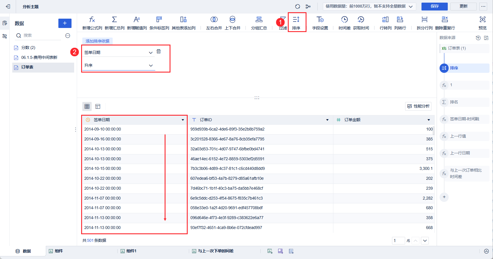The image size is (493, 259).
Task: Open the 签单日期 column header dropdown arrow
Action: click(183, 120)
